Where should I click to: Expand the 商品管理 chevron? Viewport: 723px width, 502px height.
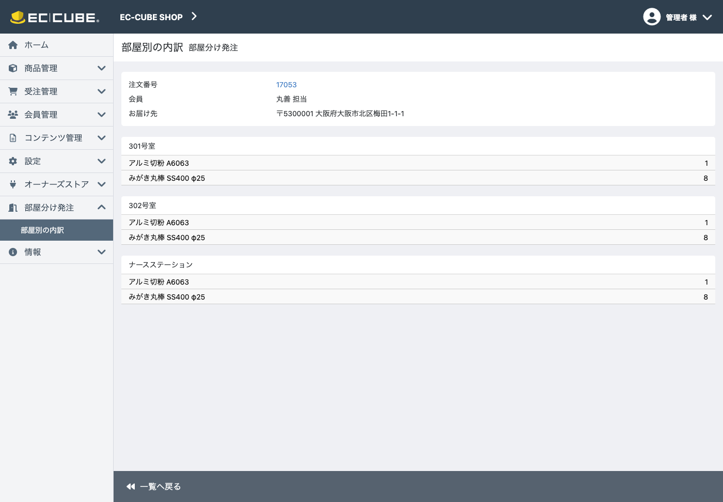(x=102, y=68)
